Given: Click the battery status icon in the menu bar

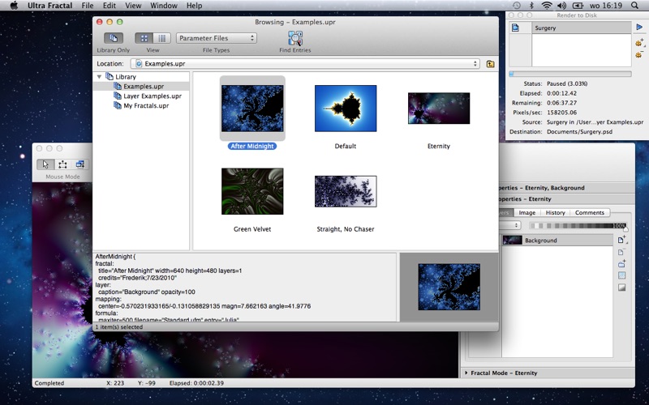Looking at the screenshot, I should (578, 6).
